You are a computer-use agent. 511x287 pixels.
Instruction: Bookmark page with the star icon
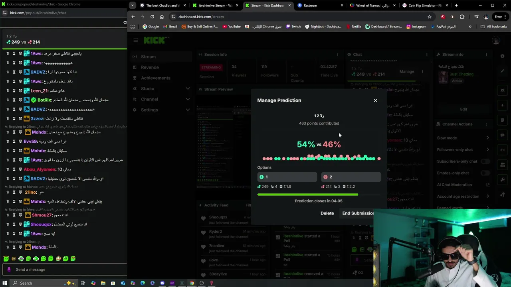(x=430, y=17)
